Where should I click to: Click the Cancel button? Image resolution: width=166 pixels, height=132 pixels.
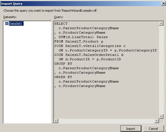pos(153,129)
